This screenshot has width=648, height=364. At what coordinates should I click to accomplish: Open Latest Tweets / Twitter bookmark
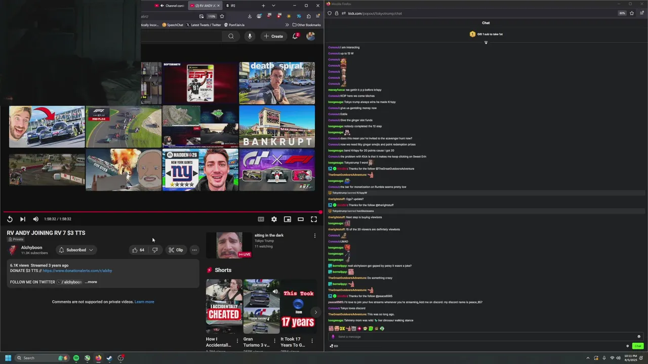(204, 25)
